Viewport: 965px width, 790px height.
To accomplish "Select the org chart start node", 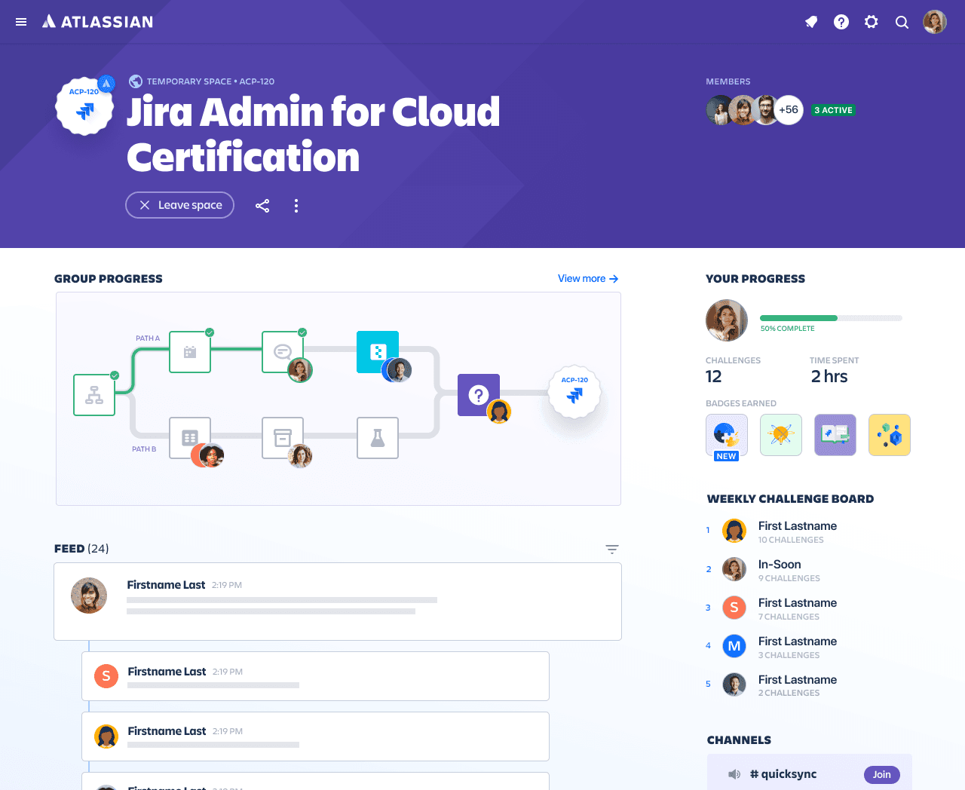I will pyautogui.click(x=94, y=394).
